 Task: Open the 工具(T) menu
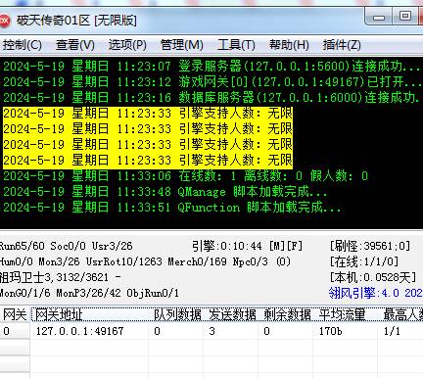pos(236,45)
